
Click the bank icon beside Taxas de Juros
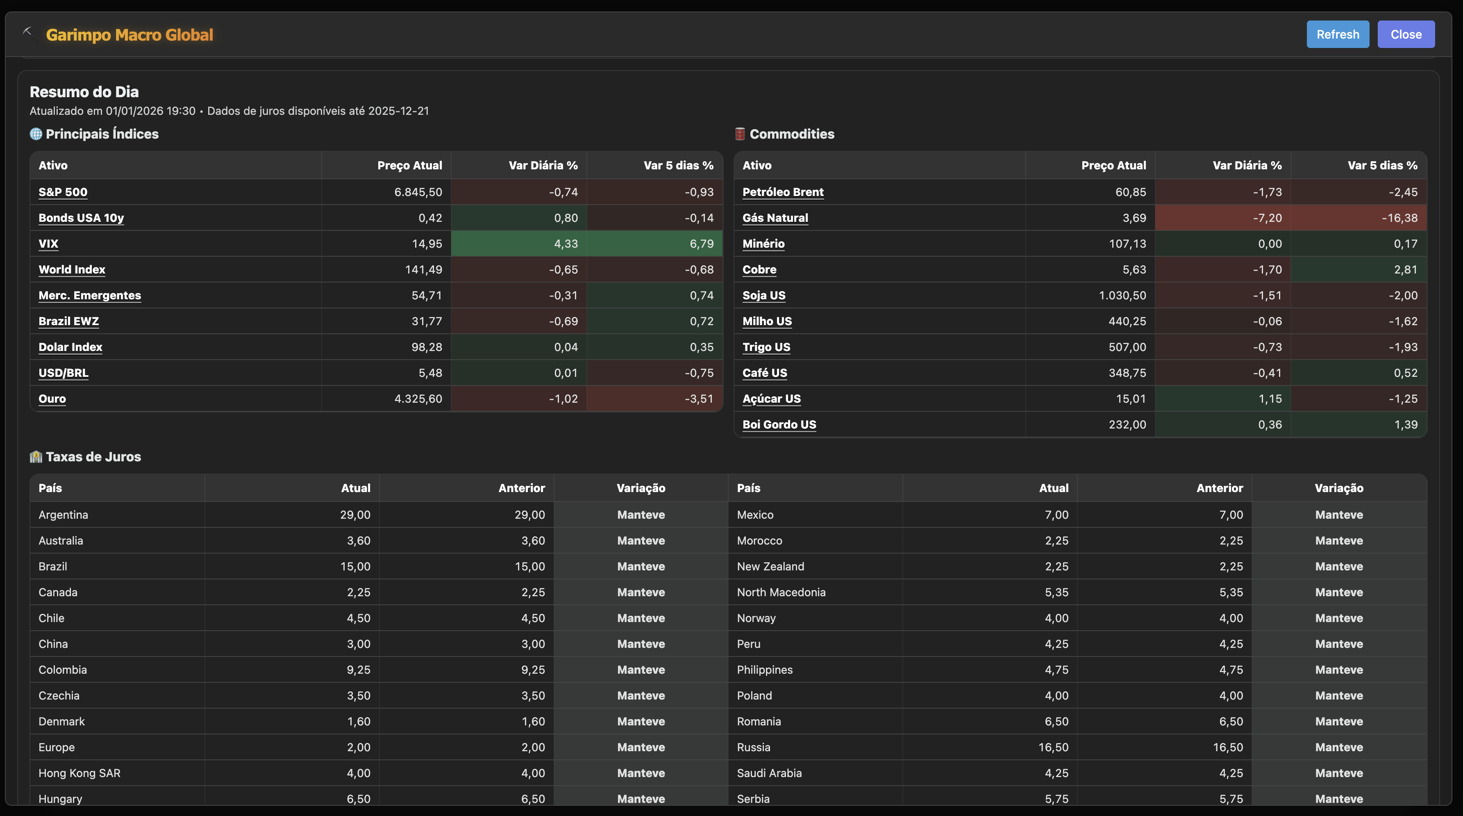click(36, 457)
